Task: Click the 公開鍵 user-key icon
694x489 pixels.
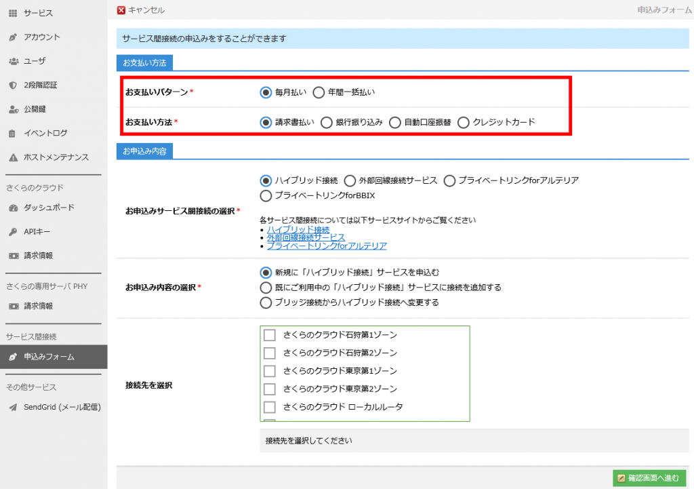Action: point(14,109)
